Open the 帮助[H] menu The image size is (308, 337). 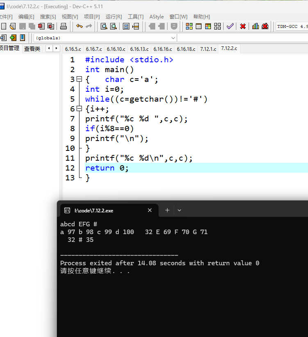[x=202, y=17]
